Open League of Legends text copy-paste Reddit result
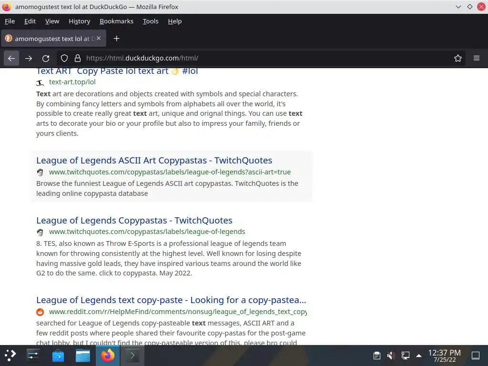The width and height of the screenshot is (488, 366). click(171, 300)
